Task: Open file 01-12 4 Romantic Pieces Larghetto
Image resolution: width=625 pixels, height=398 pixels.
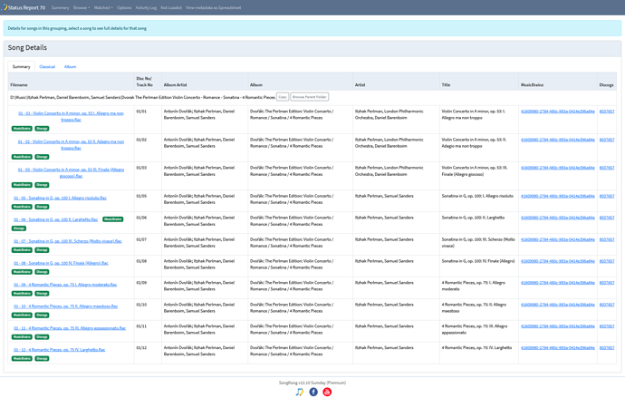Action: coord(60,350)
